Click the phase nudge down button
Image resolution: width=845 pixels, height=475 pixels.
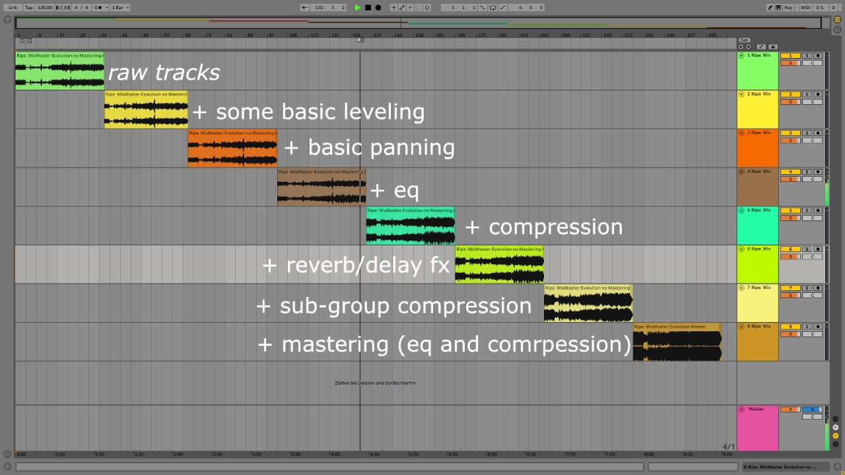(59, 7)
